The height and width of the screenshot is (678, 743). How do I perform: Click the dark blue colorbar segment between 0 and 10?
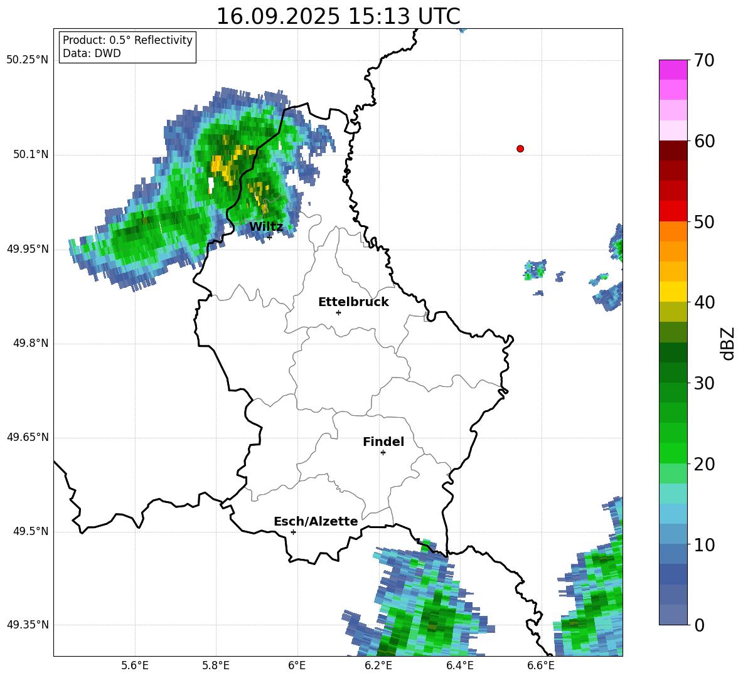[x=673, y=574]
